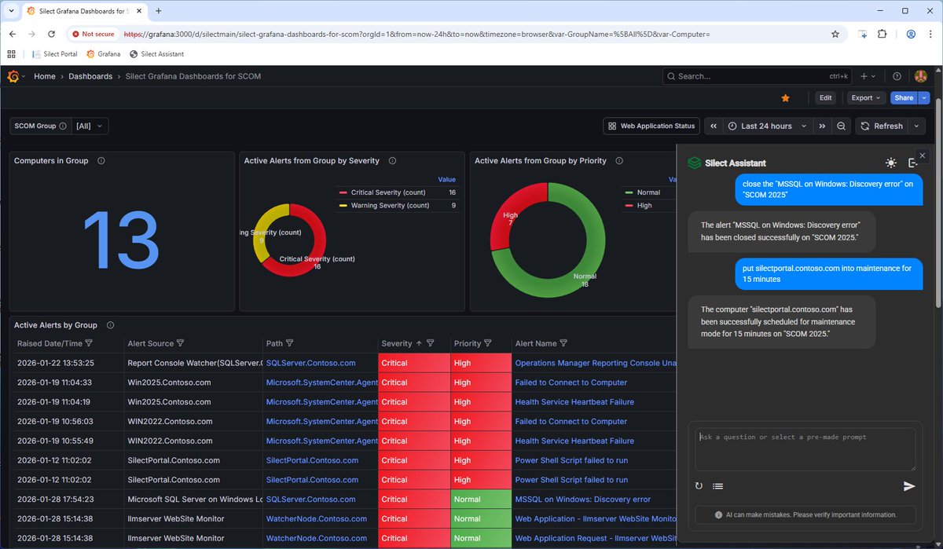
Task: Open the Grafana help icon
Action: [897, 76]
